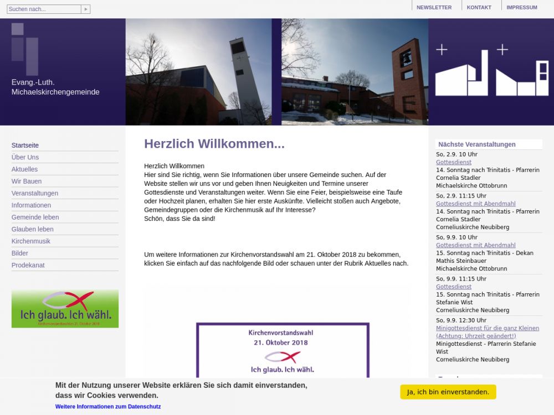Go to the Prodekanat page
Screen dimensions: 554x415
tap(28, 266)
